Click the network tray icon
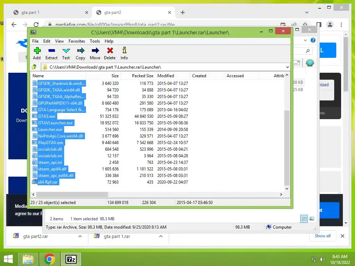Image resolution: width=355 pixels, height=266 pixels. (x=314, y=259)
